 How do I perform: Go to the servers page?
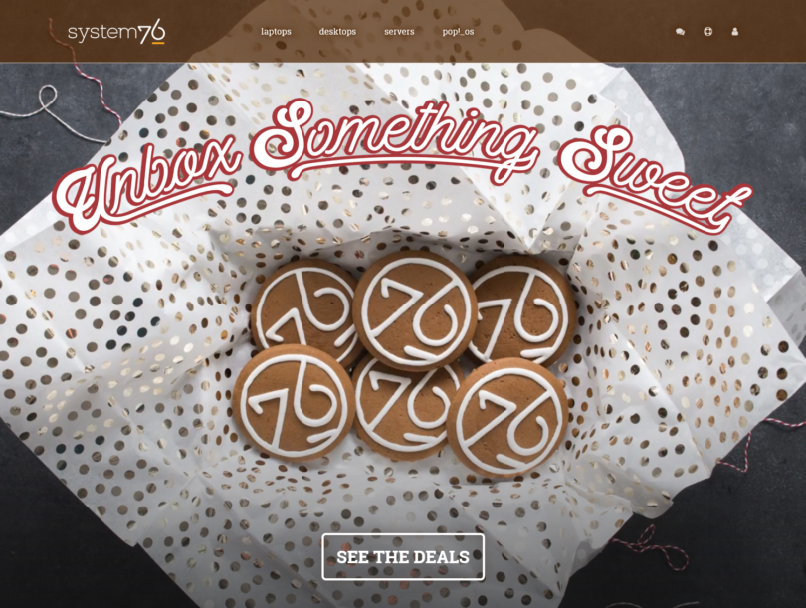click(x=399, y=32)
